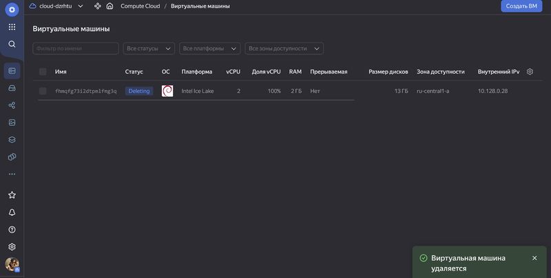Click the search magnifier in sidebar
This screenshot has width=551, height=278.
click(12, 44)
